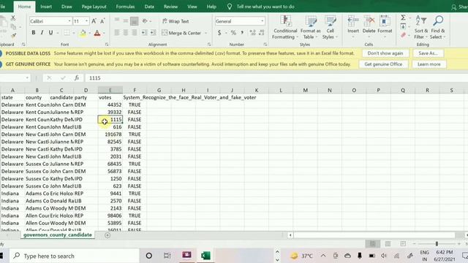Increase indent
Screen dimensions: 468x263
[153, 32]
